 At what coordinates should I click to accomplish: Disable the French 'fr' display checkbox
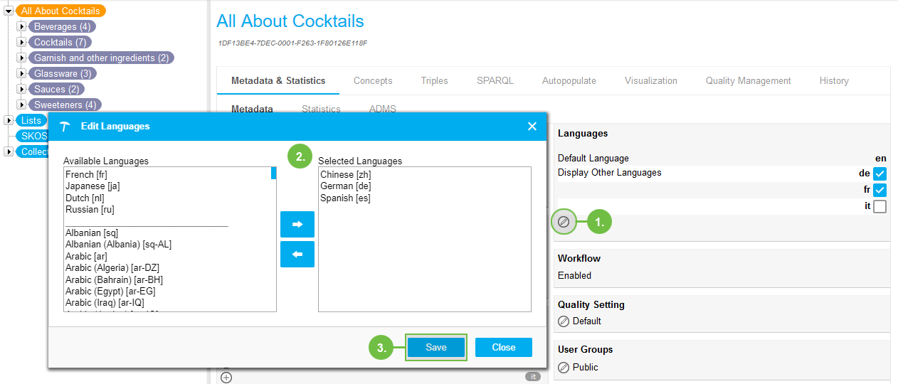(879, 190)
